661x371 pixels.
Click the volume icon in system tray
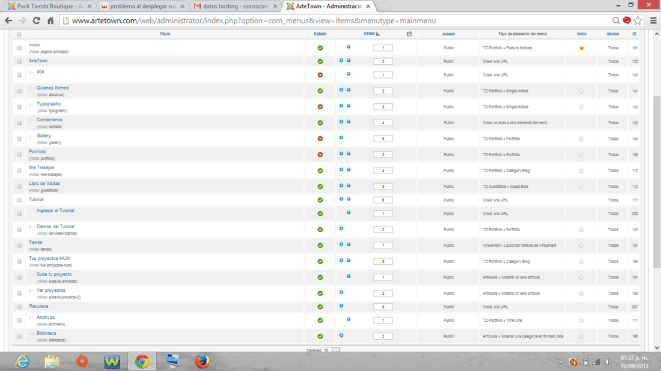(x=608, y=362)
